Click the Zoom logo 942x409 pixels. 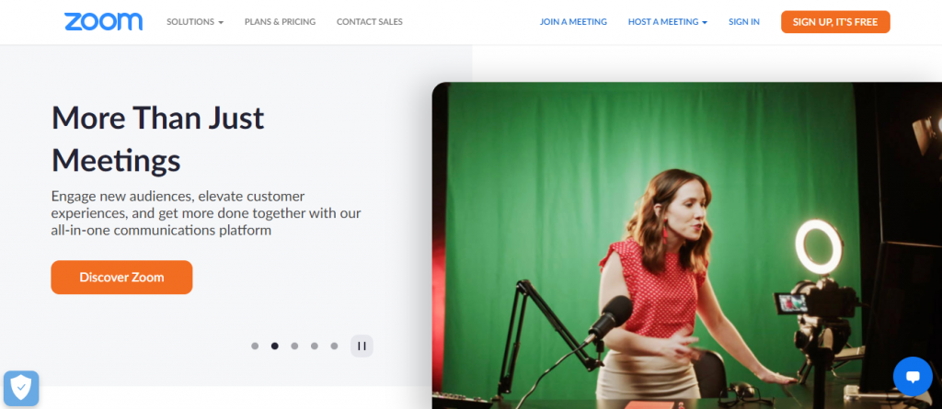pos(103,22)
